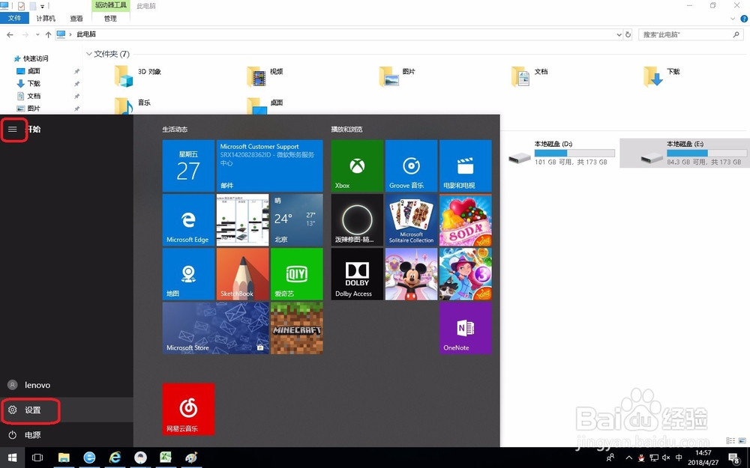Launch the Minecraft tile

pos(296,328)
